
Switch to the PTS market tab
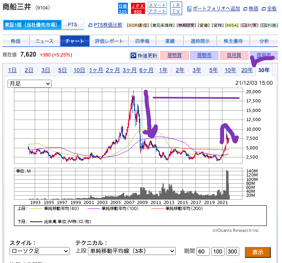tap(72, 25)
